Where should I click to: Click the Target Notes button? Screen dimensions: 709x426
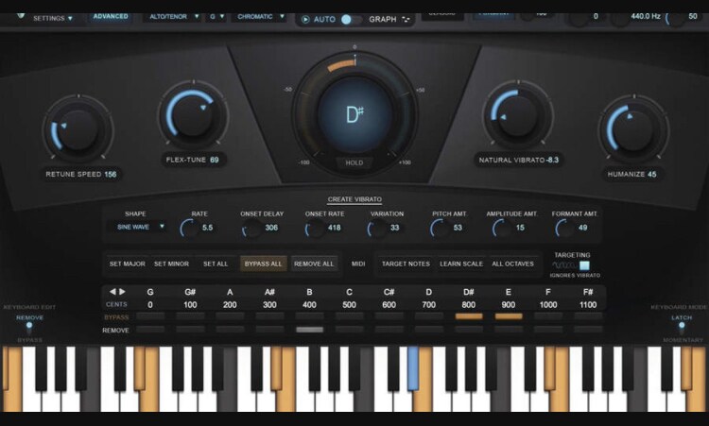coord(406,264)
